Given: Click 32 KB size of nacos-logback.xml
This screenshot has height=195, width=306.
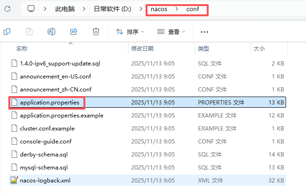Looking at the screenshot, I should 276,180.
